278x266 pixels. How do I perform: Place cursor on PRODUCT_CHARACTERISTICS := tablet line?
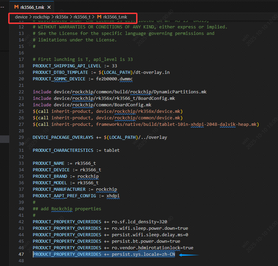click(76, 150)
